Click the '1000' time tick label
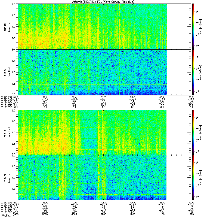This screenshot has height=218, width=204. [132, 214]
